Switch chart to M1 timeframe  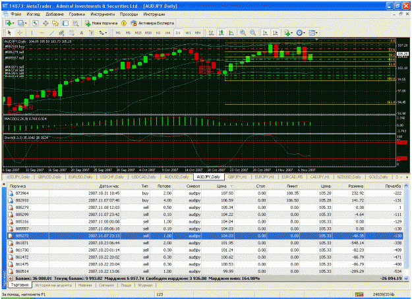point(118,33)
